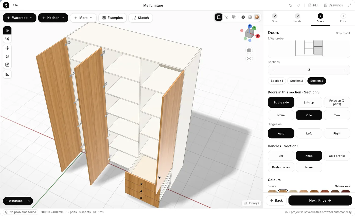Select Two doors for this section

(337, 115)
